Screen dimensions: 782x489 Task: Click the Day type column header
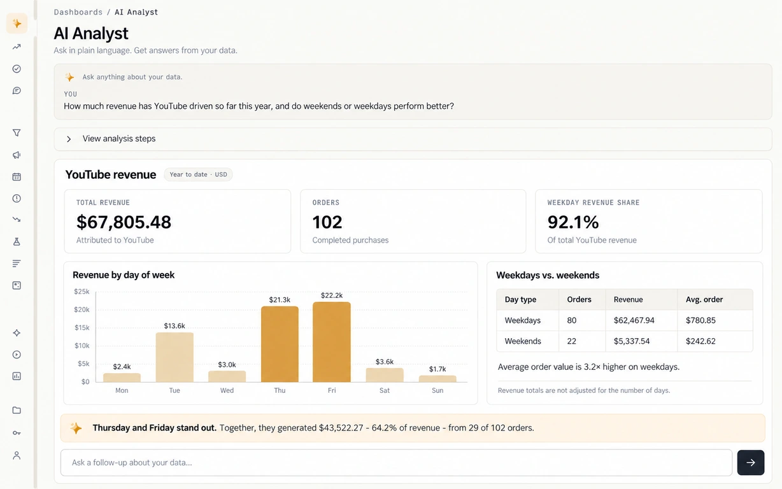click(521, 299)
